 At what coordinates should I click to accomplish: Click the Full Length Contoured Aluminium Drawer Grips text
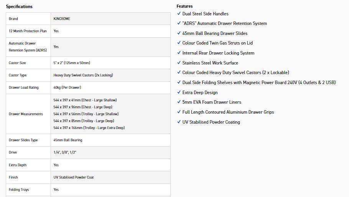coord(228,112)
